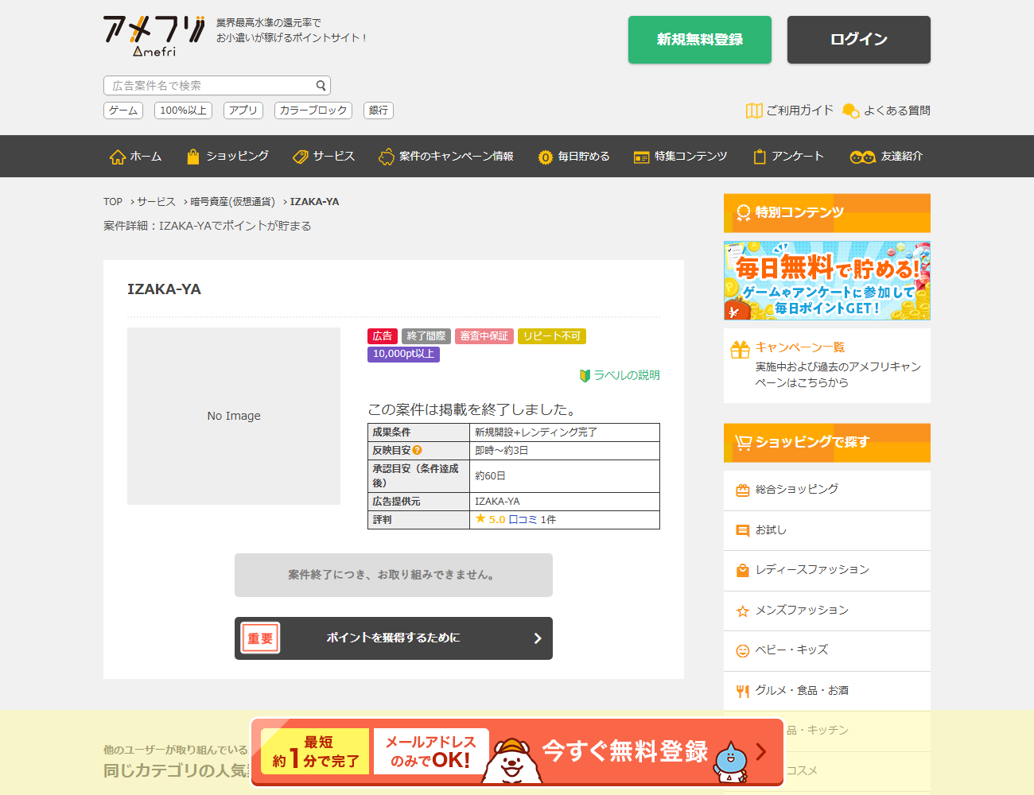This screenshot has width=1034, height=795.
Task: Click the カラーブロック search tag
Action: click(x=313, y=111)
